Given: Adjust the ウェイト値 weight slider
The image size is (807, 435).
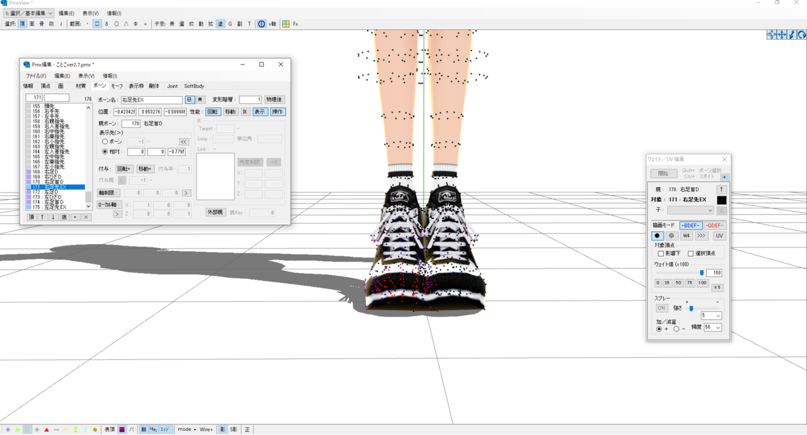Looking at the screenshot, I should coord(679,272).
